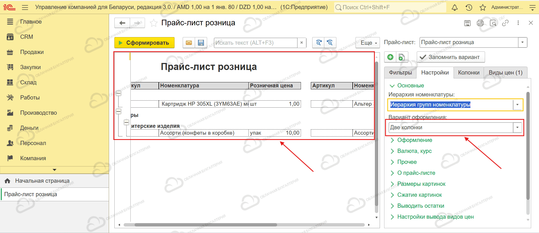Open the Склад section
The width and height of the screenshot is (539, 233).
(x=28, y=82)
